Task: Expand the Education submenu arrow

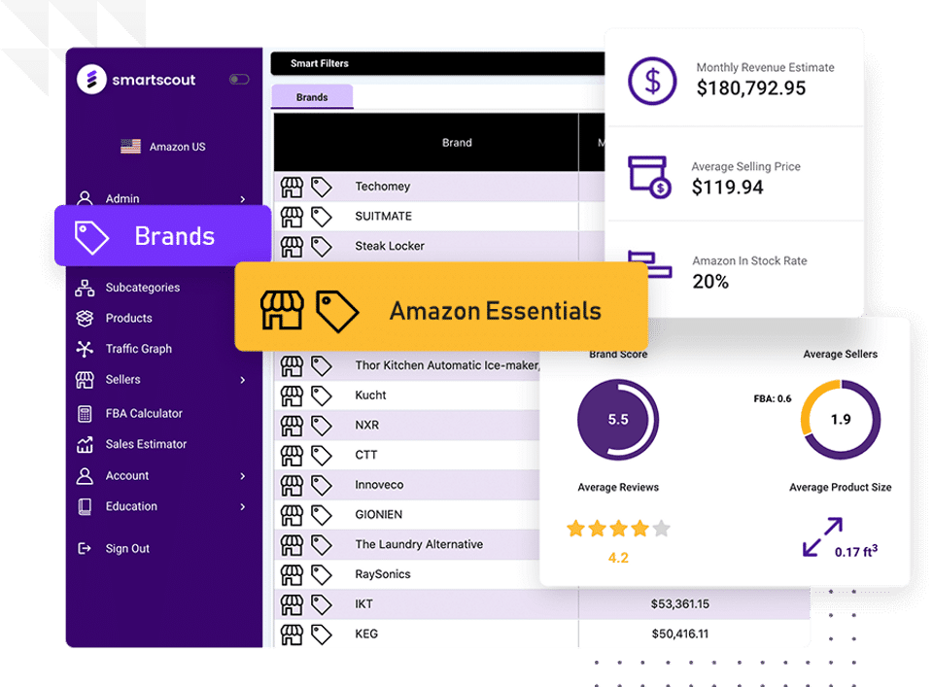Action: click(243, 507)
